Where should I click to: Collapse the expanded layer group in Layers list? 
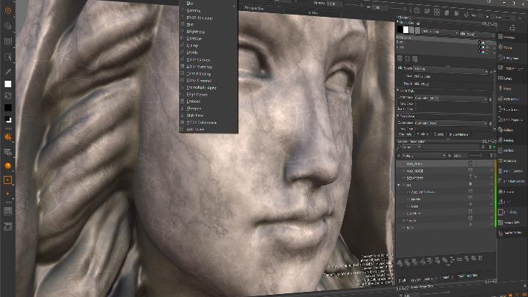[x=400, y=185]
